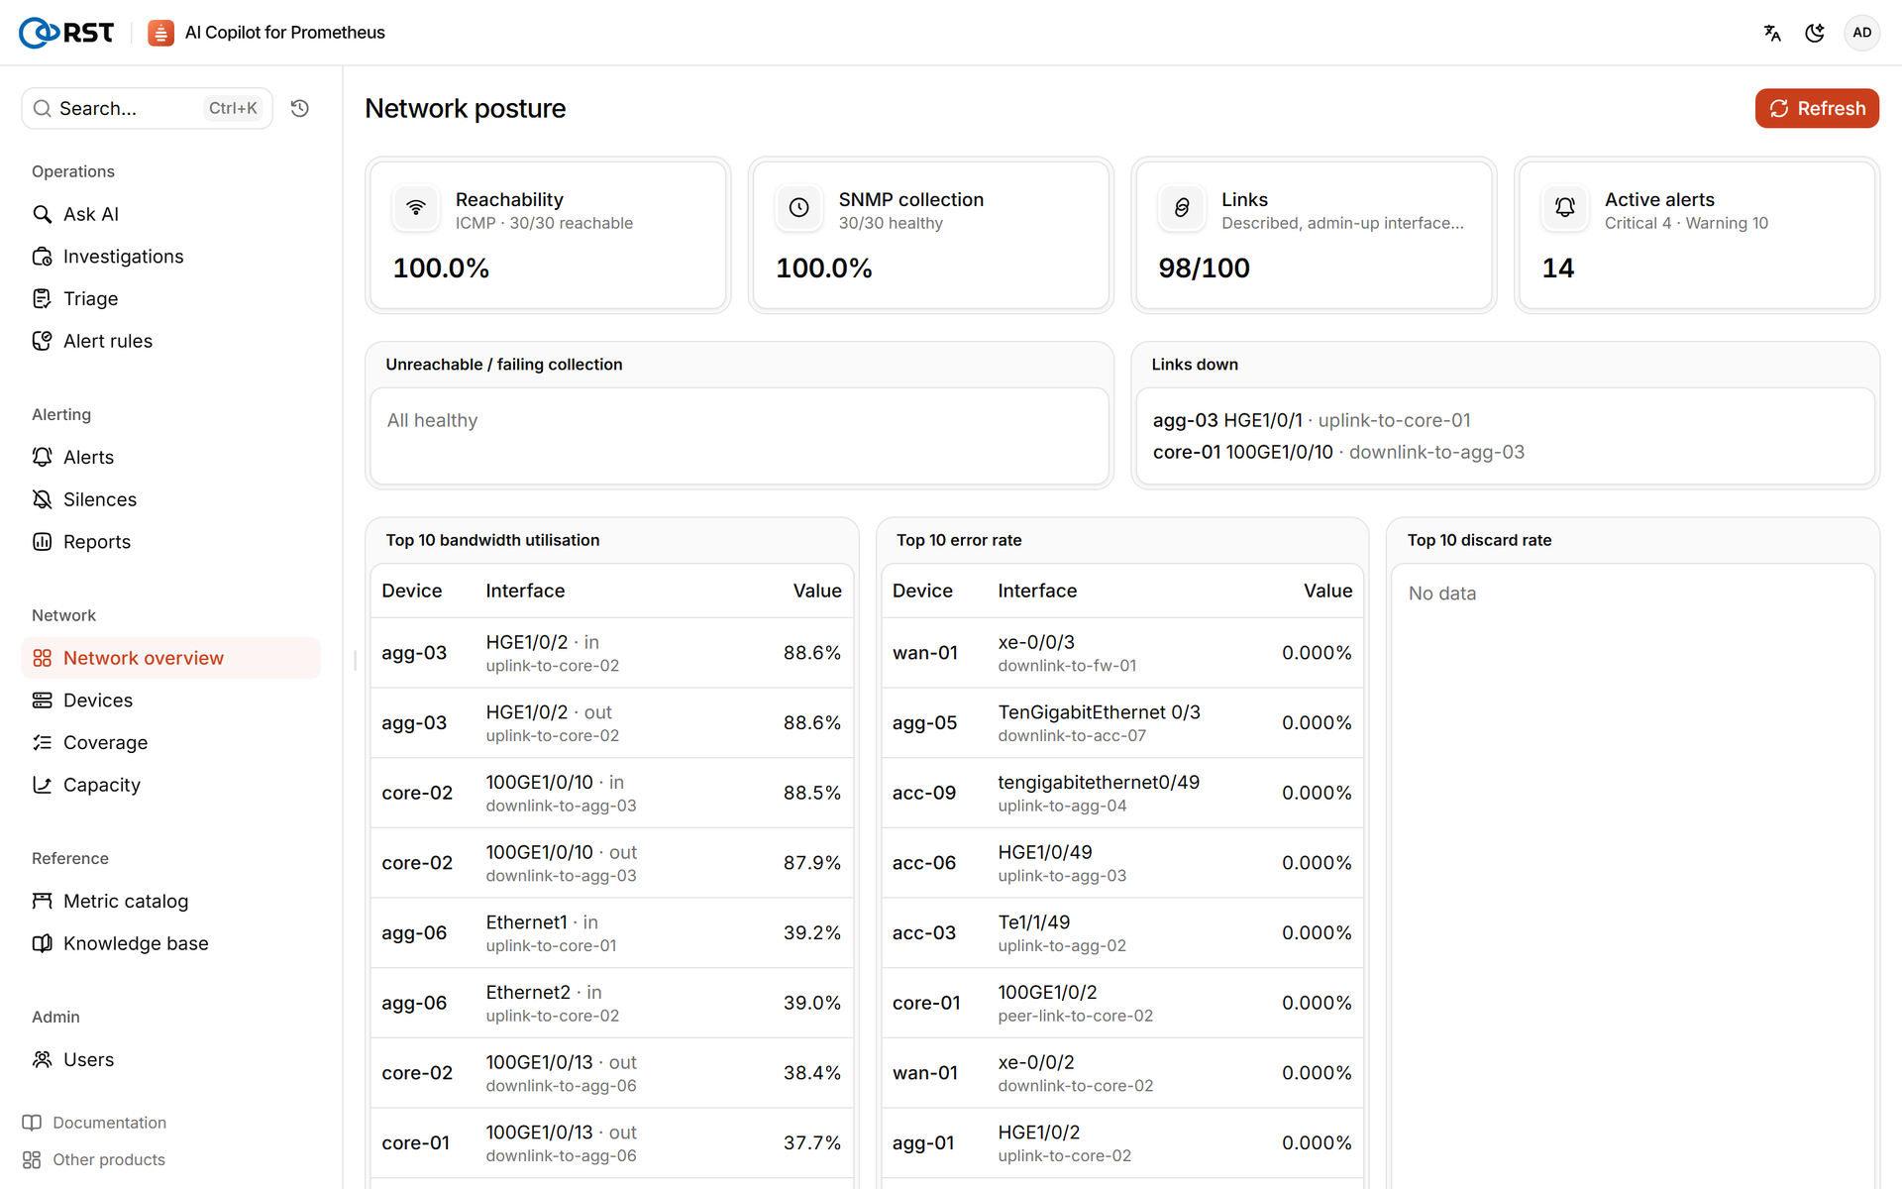This screenshot has height=1189, width=1902.
Task: Click the Triage clipboard icon
Action: pyautogui.click(x=42, y=298)
